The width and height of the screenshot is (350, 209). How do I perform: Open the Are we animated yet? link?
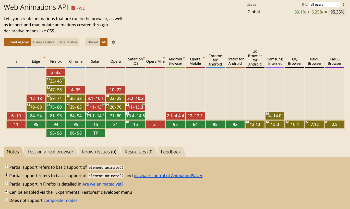point(103,184)
